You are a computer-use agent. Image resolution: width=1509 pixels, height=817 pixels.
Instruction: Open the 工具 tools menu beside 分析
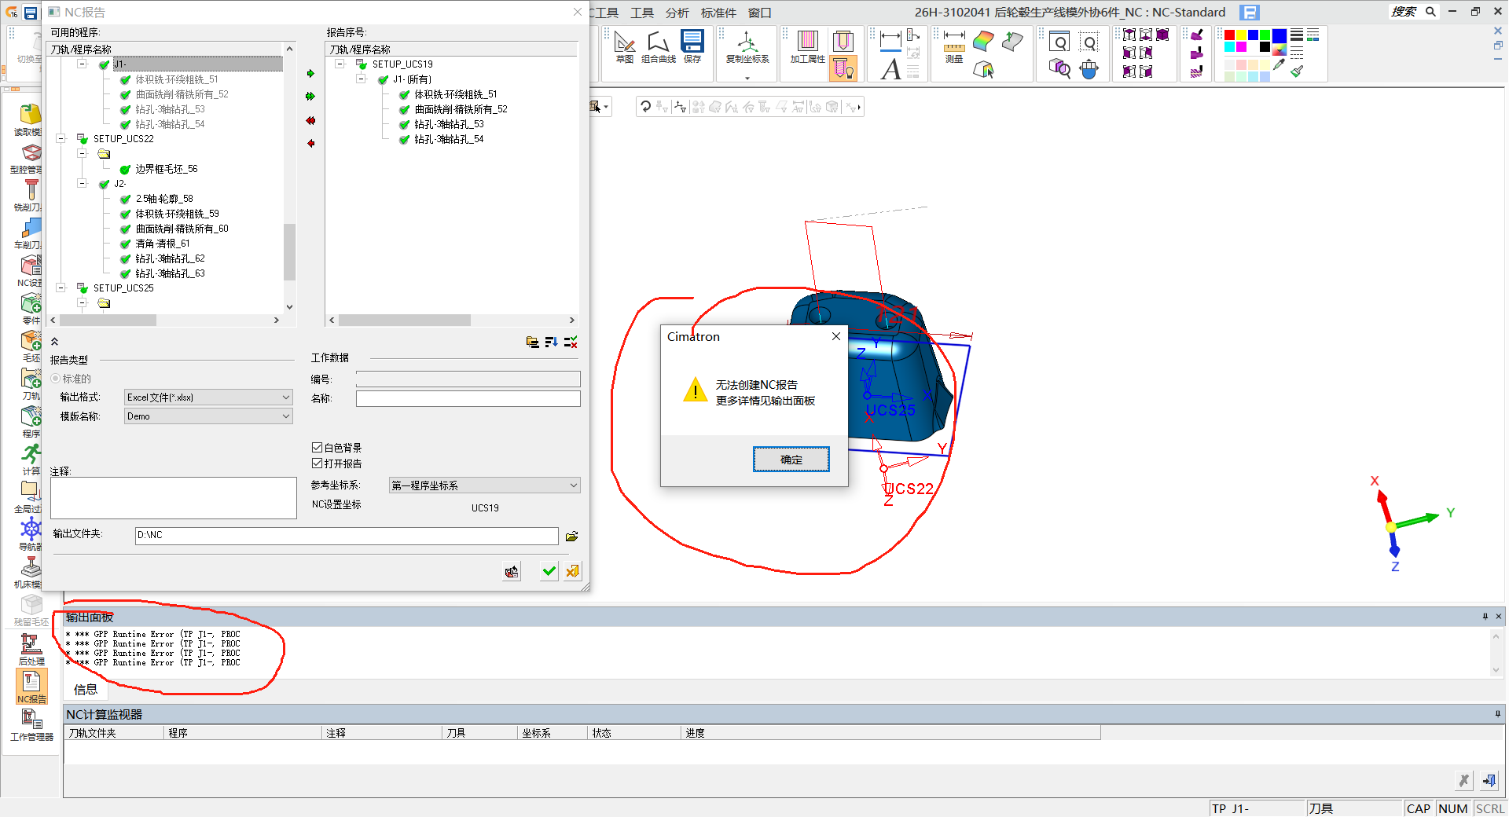coord(642,13)
